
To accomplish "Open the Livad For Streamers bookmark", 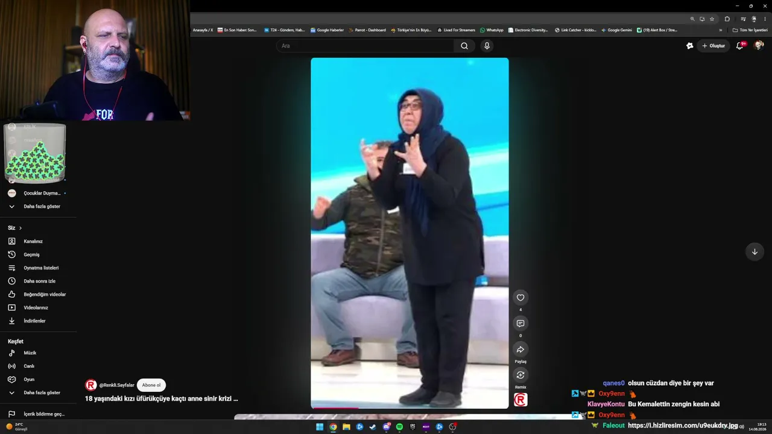I will point(456,30).
